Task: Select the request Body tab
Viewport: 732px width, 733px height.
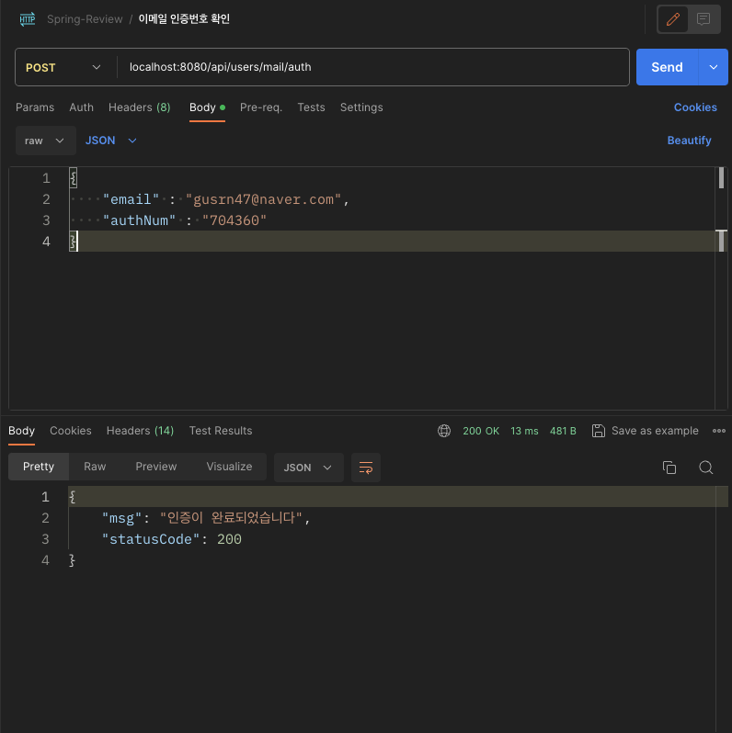Action: click(x=207, y=107)
